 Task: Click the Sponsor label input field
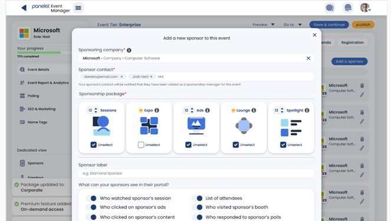tap(196, 173)
